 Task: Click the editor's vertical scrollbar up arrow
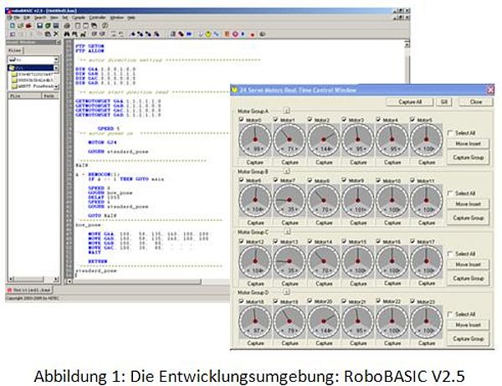click(407, 44)
